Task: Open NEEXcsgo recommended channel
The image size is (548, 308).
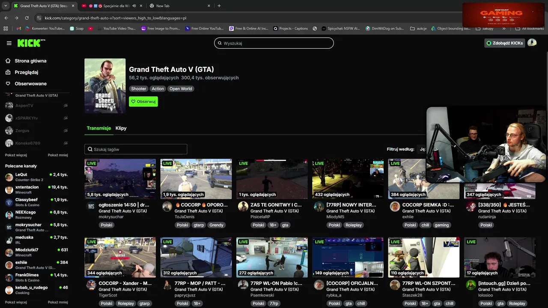Action: tap(36, 215)
